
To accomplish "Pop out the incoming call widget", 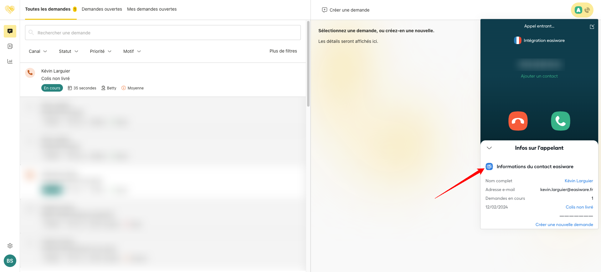I will point(592,27).
